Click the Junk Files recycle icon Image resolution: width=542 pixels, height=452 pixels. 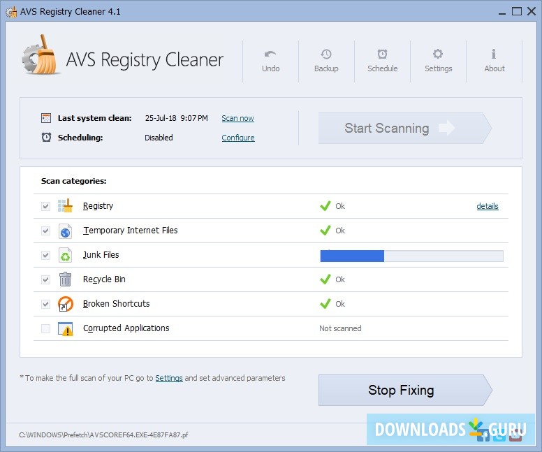65,255
